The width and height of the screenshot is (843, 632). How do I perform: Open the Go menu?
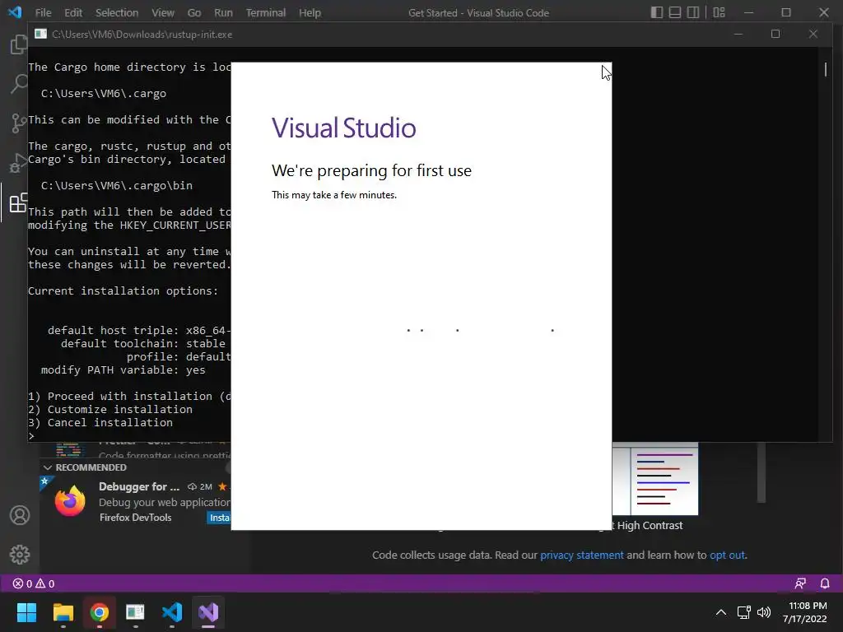(194, 12)
